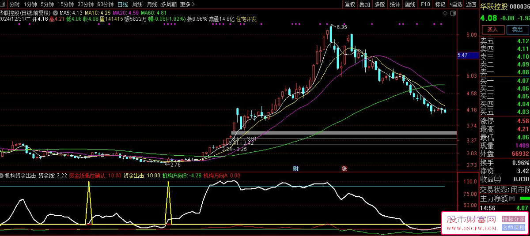Click the 净资 value 3.42
530x236 pixels.
[x=522, y=171]
